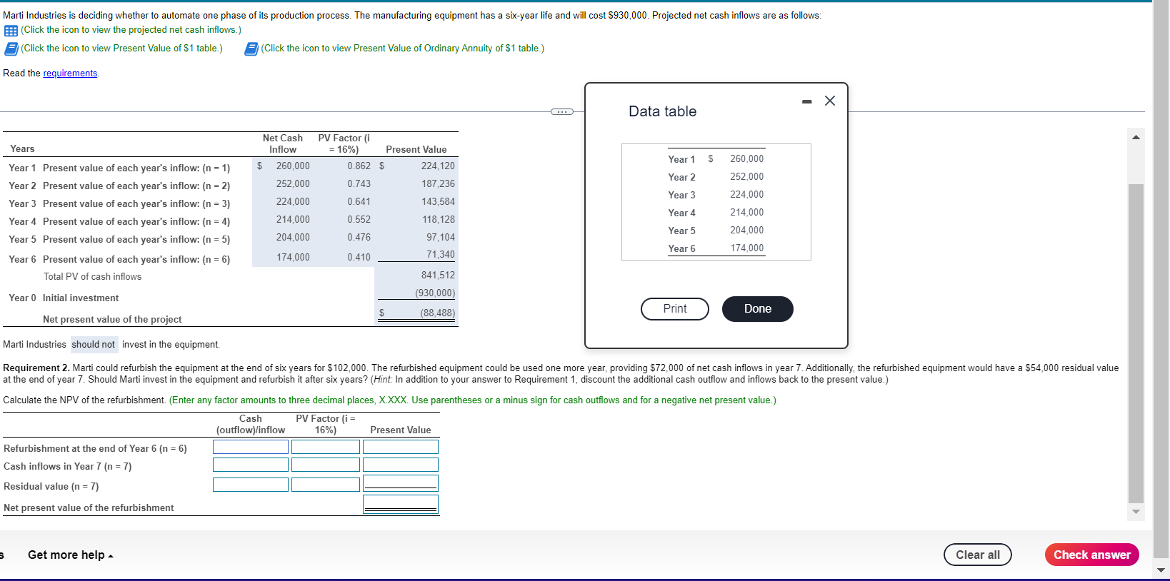1170x581 pixels.
Task: Click the Year 1 present value 224,120
Action: point(438,166)
